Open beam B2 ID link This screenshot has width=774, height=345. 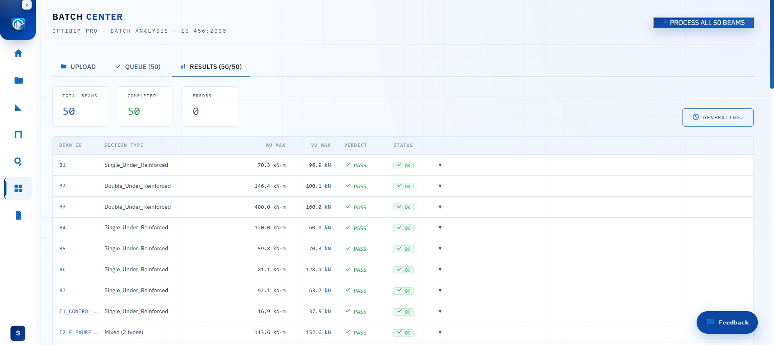point(62,186)
